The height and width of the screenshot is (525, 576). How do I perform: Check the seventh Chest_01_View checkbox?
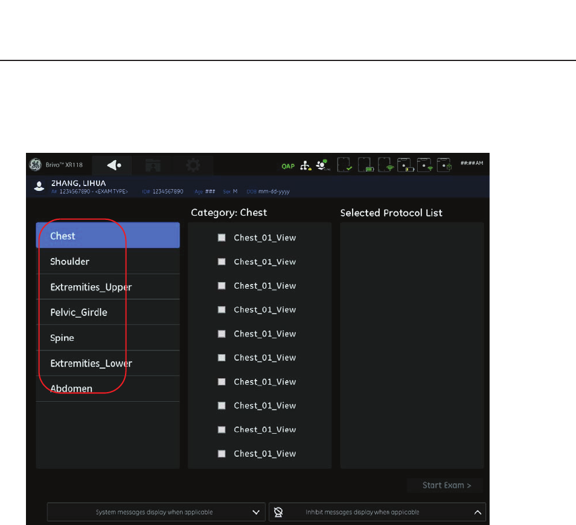point(222,382)
